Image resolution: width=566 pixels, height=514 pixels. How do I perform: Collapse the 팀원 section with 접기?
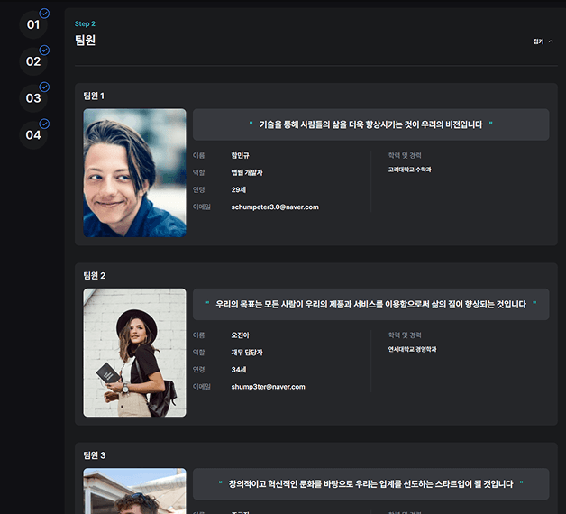point(538,41)
